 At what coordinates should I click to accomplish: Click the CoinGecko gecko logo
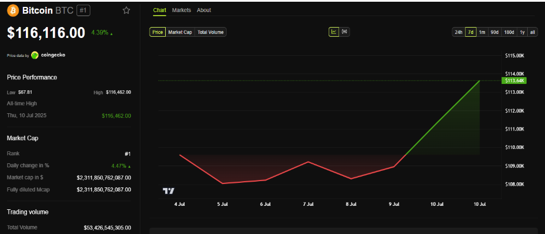pos(35,55)
